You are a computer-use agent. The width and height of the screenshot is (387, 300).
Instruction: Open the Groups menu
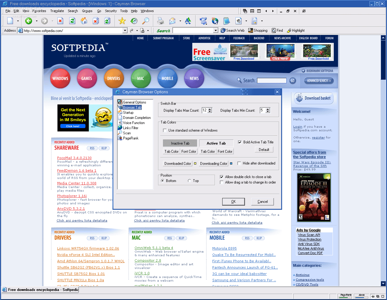pyautogui.click(x=87, y=11)
